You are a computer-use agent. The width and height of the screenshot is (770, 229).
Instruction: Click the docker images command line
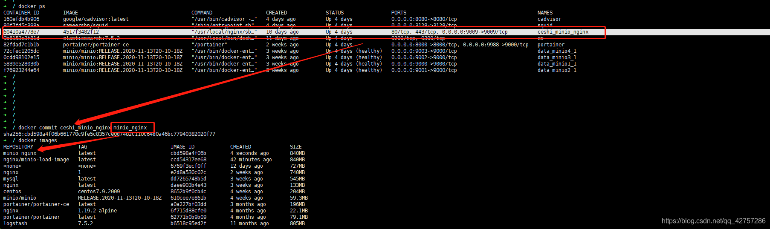coord(38,140)
